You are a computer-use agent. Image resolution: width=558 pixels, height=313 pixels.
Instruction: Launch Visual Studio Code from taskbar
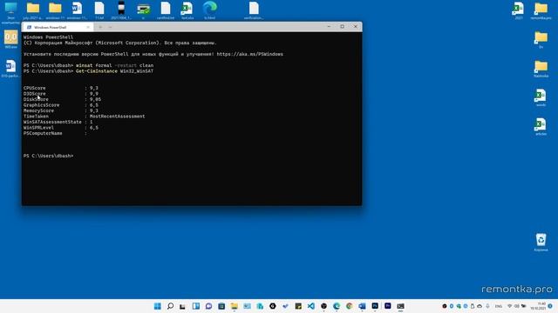[311, 306]
